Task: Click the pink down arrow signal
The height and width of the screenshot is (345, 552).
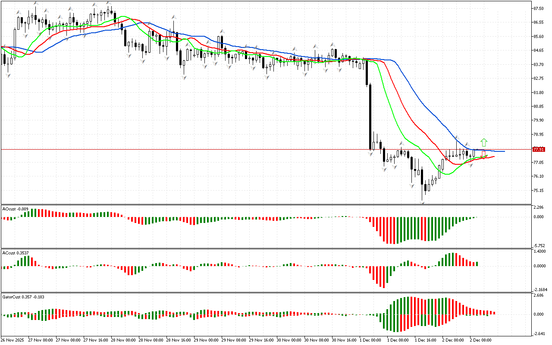Action: point(484,154)
